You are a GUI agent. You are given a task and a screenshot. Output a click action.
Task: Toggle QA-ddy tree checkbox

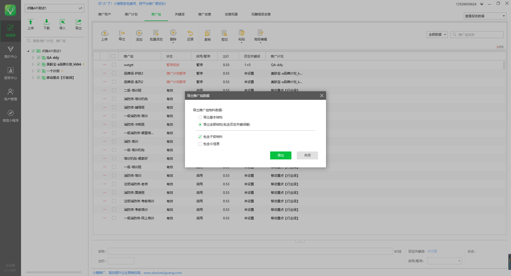39,57
